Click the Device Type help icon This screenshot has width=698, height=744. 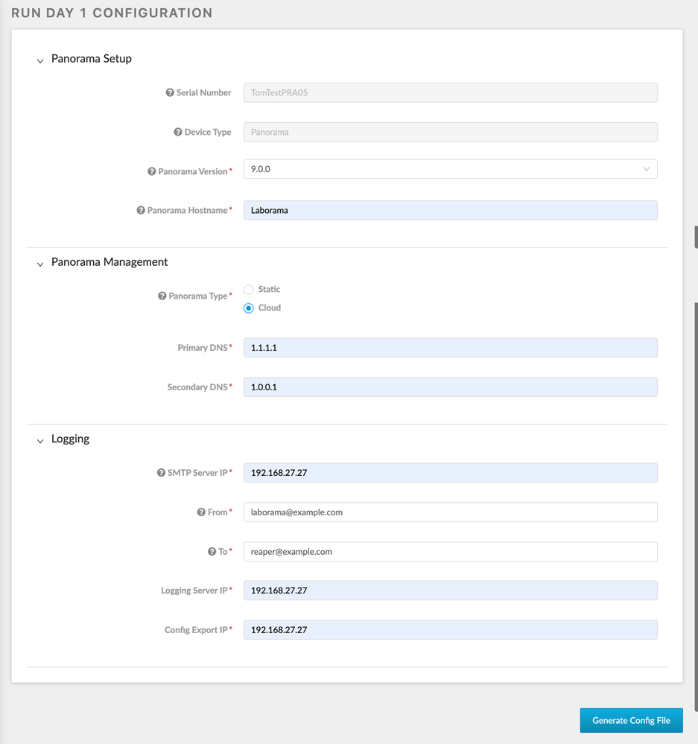[178, 133]
